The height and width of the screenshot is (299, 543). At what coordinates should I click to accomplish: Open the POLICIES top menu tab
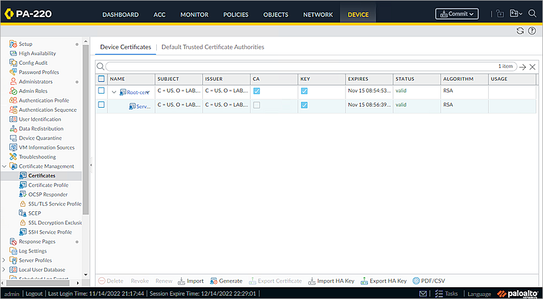[x=236, y=15]
